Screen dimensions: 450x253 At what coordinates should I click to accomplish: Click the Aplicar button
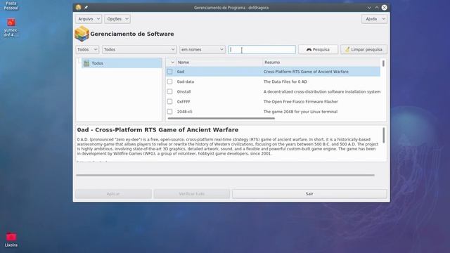[x=113, y=194]
